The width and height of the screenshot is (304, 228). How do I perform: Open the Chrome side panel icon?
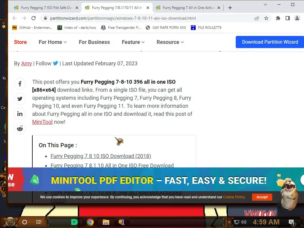point(287,18)
